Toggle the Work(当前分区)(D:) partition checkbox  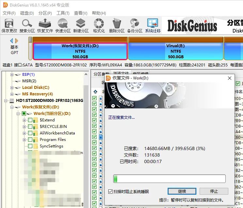24,114
